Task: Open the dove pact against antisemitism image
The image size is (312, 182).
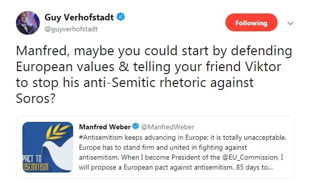Action: tap(48, 147)
